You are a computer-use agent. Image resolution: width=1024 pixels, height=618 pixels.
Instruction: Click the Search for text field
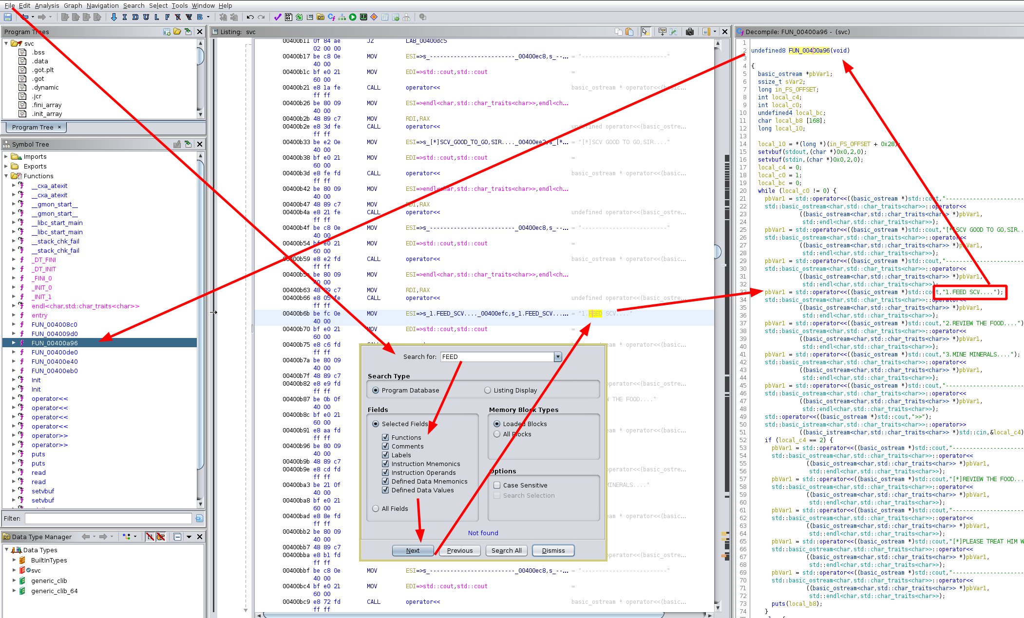click(x=497, y=357)
